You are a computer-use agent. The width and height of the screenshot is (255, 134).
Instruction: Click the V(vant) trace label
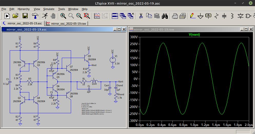(x=194, y=34)
